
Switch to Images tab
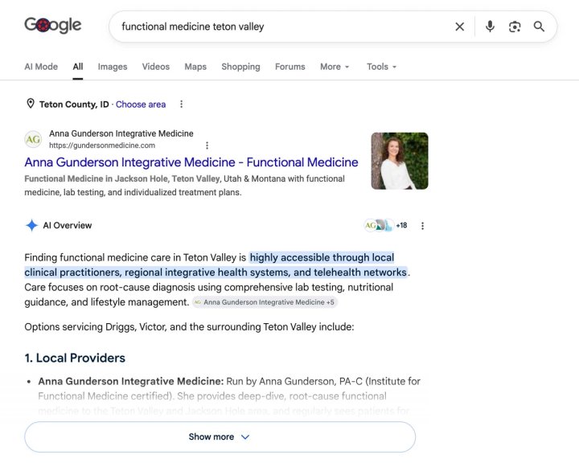(x=113, y=67)
